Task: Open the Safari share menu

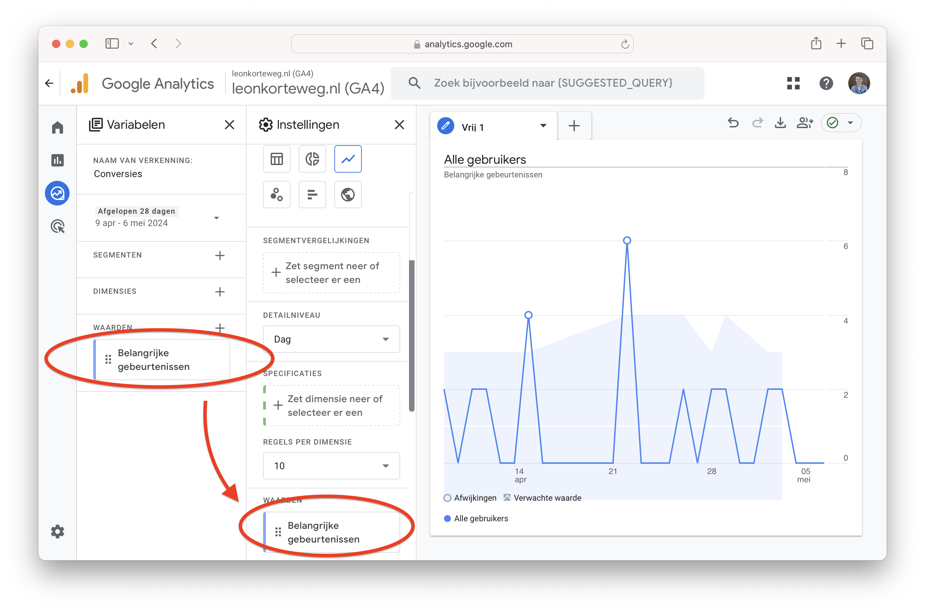Action: coord(816,43)
